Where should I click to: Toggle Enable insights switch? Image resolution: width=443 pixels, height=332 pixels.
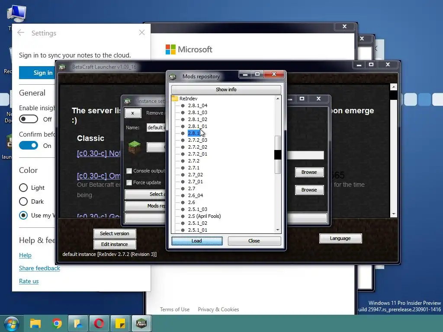coord(29,119)
